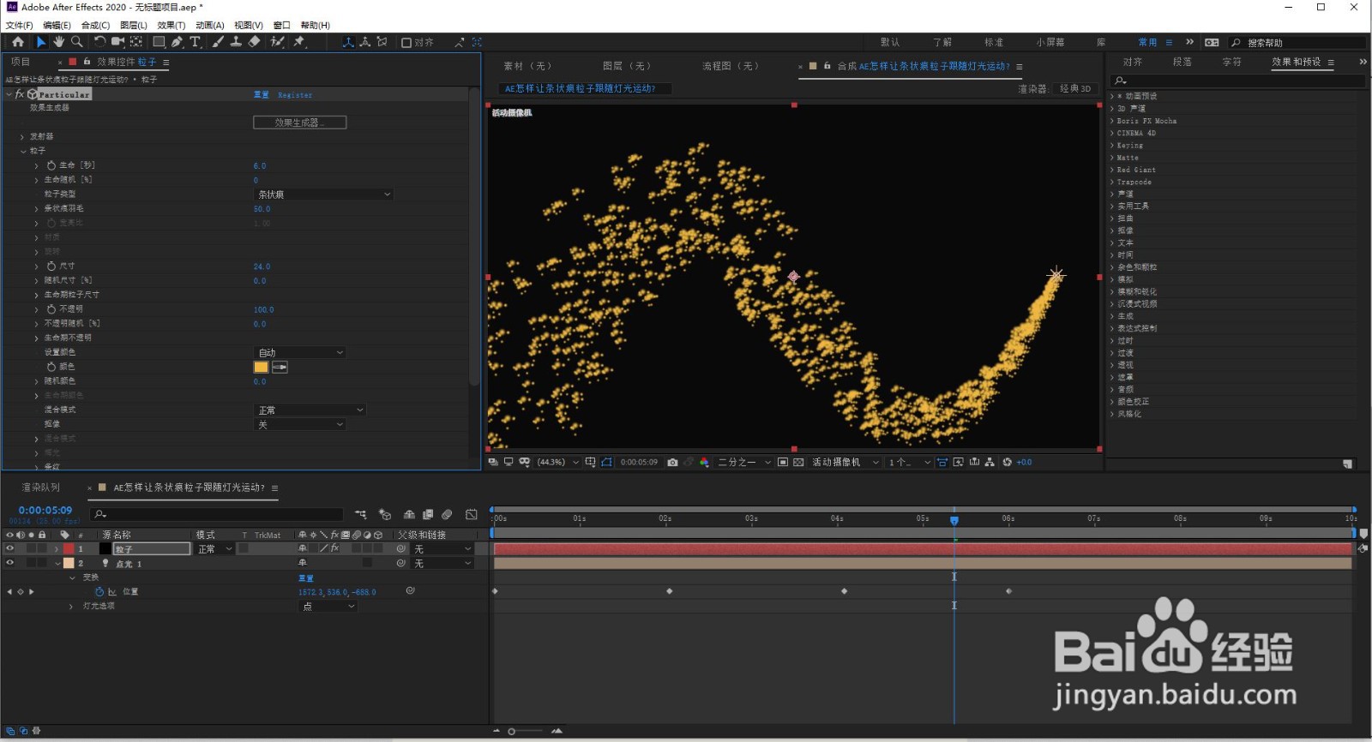Open composition mini-flowchart icon in timeline
The height and width of the screenshot is (742, 1372).
361,514
